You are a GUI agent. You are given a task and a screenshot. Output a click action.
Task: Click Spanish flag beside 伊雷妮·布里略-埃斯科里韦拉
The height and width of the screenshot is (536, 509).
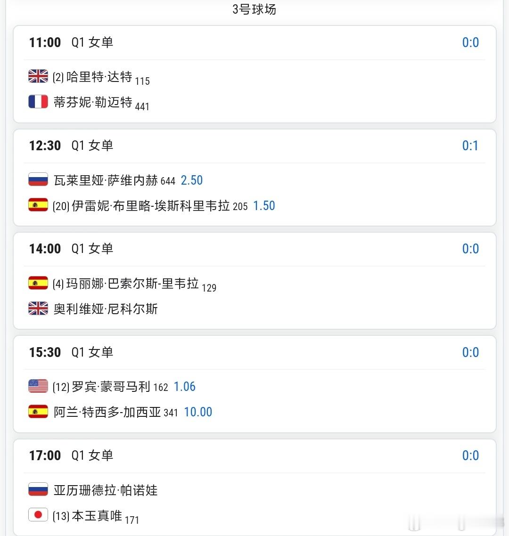(38, 205)
